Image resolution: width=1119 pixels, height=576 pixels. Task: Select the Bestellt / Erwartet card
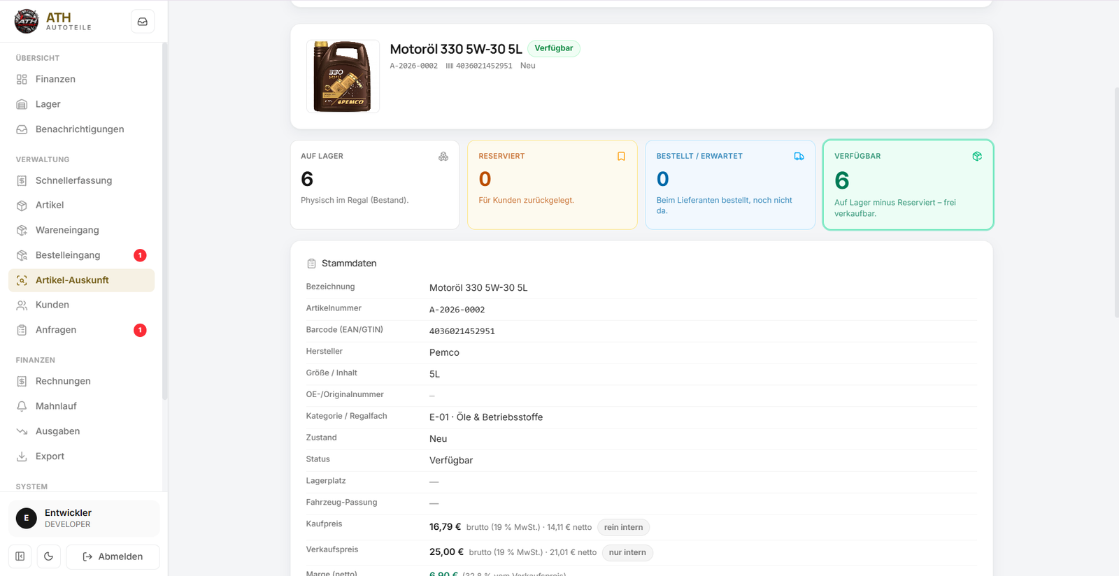point(730,185)
